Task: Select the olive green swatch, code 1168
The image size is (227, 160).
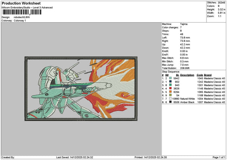Action: click(x=171, y=95)
